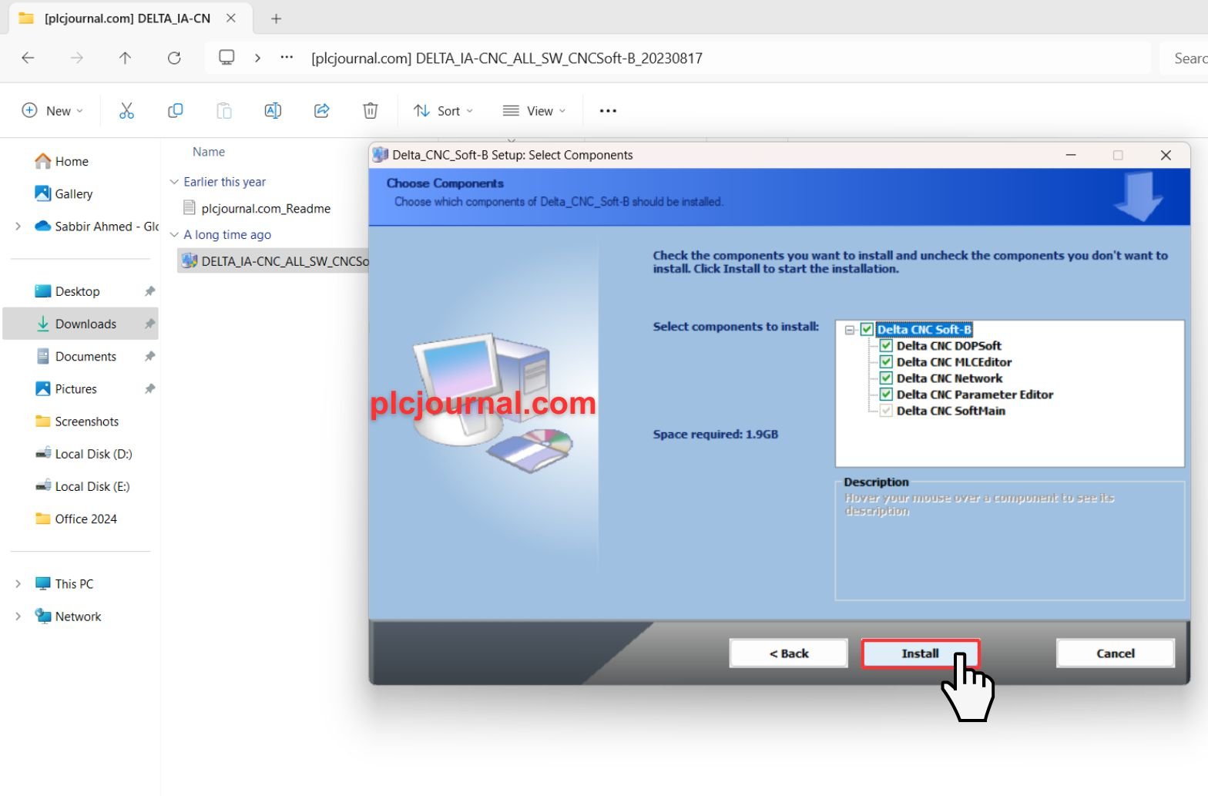Go back with the Explorer back arrow
This screenshot has height=796, width=1208.
(x=28, y=58)
